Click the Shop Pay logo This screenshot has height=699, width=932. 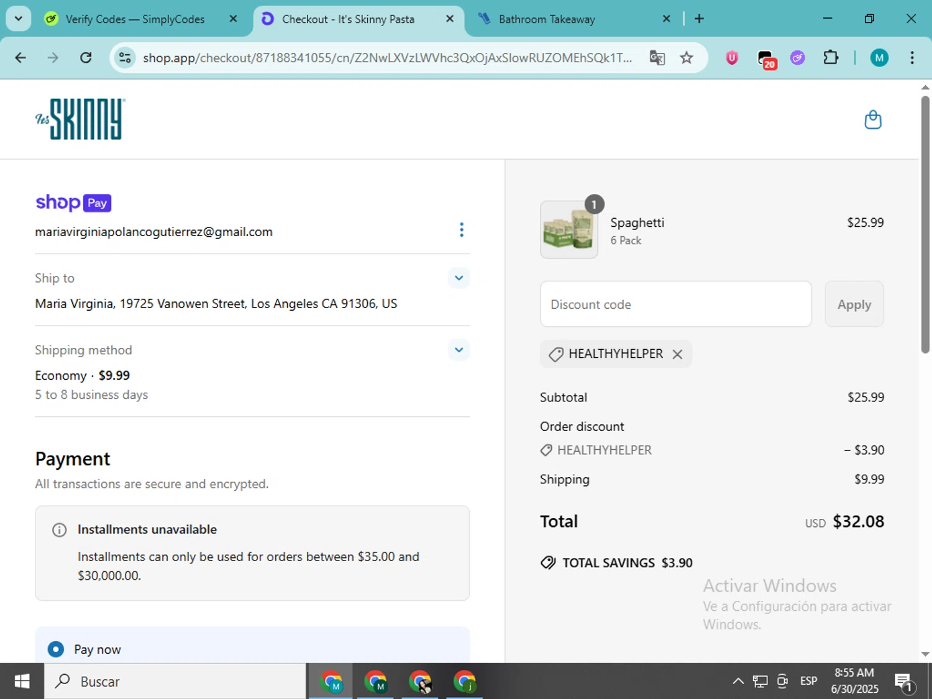click(73, 203)
